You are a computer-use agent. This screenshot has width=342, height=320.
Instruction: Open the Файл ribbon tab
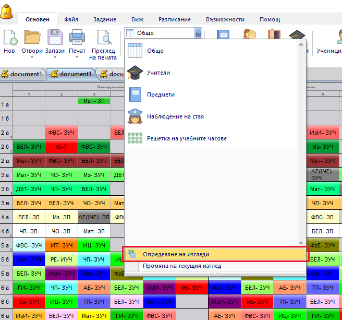click(71, 19)
